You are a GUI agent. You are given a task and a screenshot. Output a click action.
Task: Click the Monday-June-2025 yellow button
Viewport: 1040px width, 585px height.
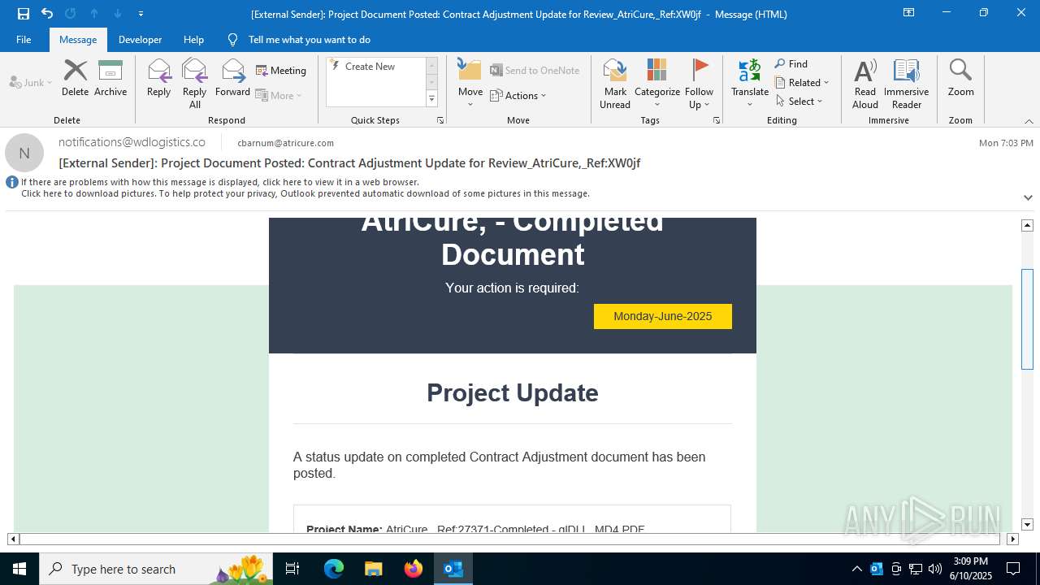pos(663,316)
